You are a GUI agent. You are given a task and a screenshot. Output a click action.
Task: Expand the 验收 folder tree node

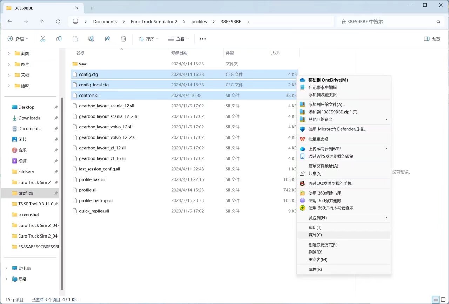tap(9, 86)
